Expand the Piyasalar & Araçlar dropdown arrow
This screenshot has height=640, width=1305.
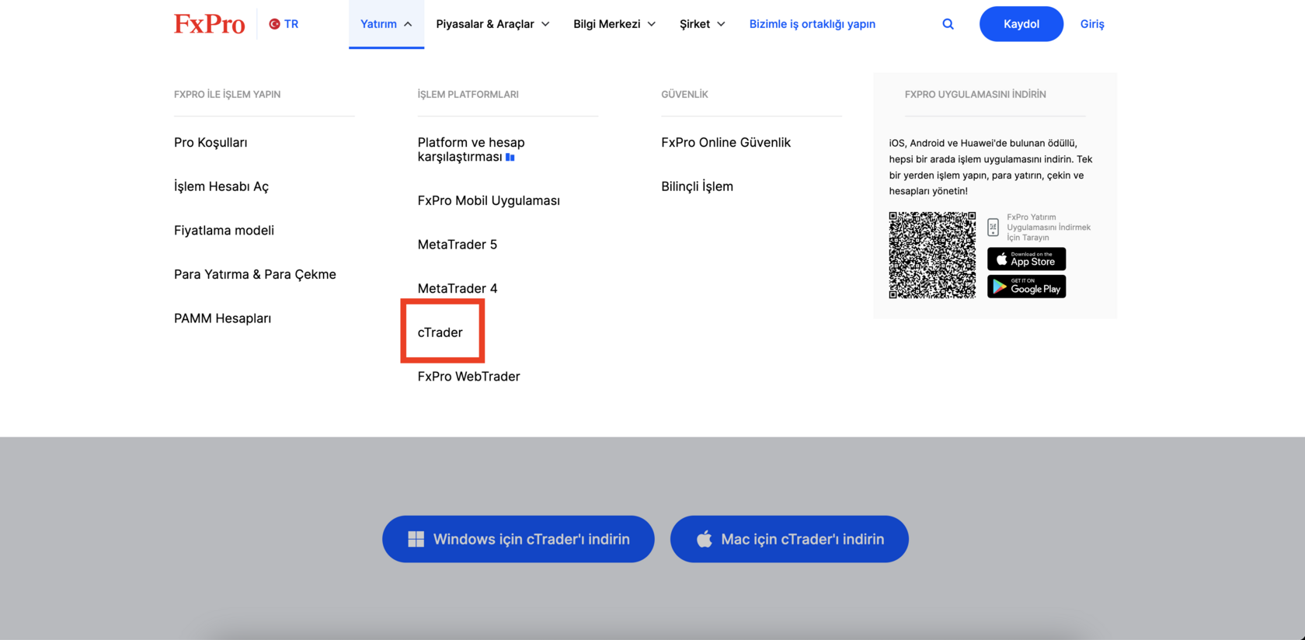pyautogui.click(x=545, y=24)
